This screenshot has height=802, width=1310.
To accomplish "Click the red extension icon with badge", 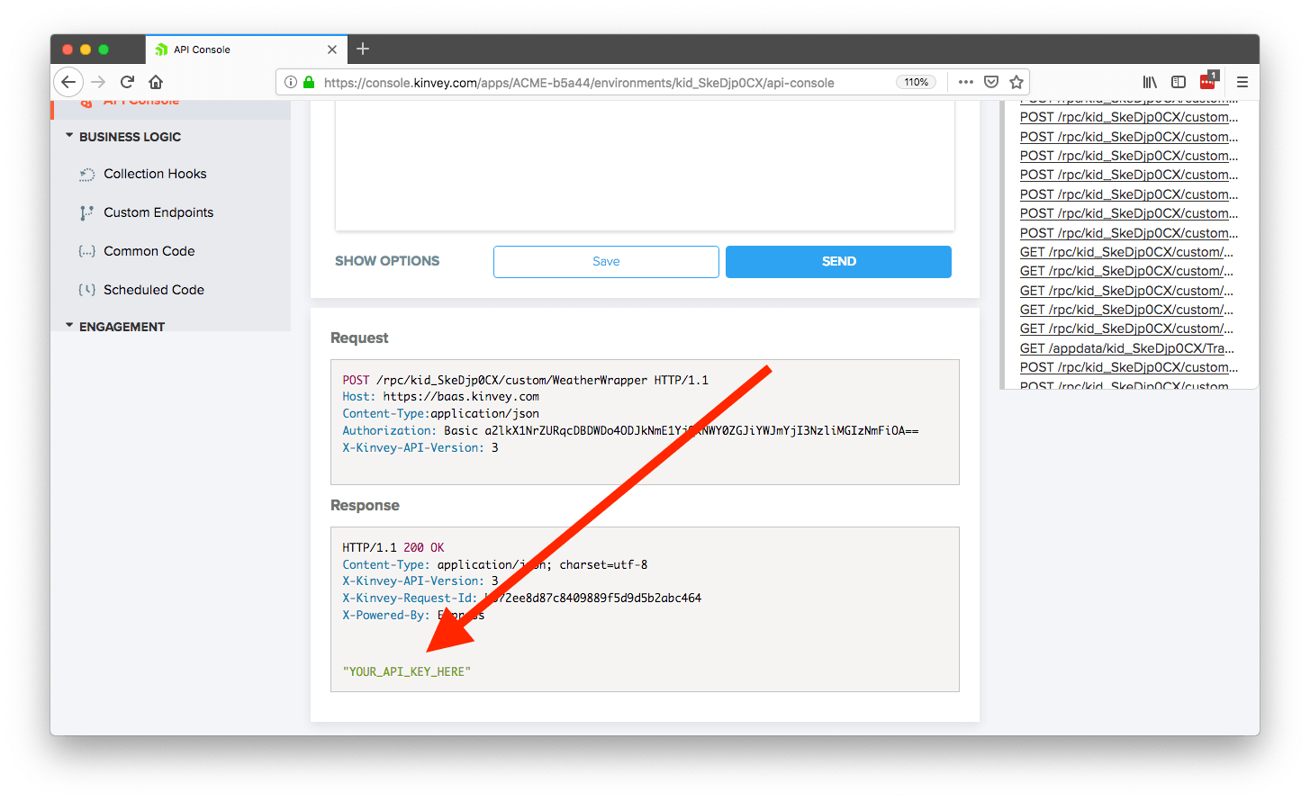I will 1208,81.
